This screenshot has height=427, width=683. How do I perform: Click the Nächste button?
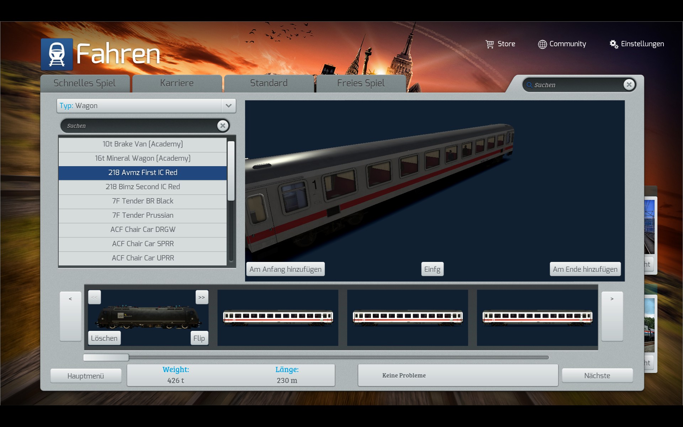(597, 375)
